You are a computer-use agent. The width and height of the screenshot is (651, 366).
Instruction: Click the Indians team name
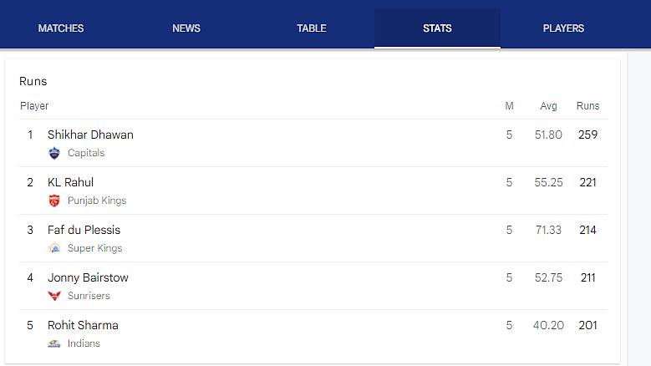[x=84, y=343]
